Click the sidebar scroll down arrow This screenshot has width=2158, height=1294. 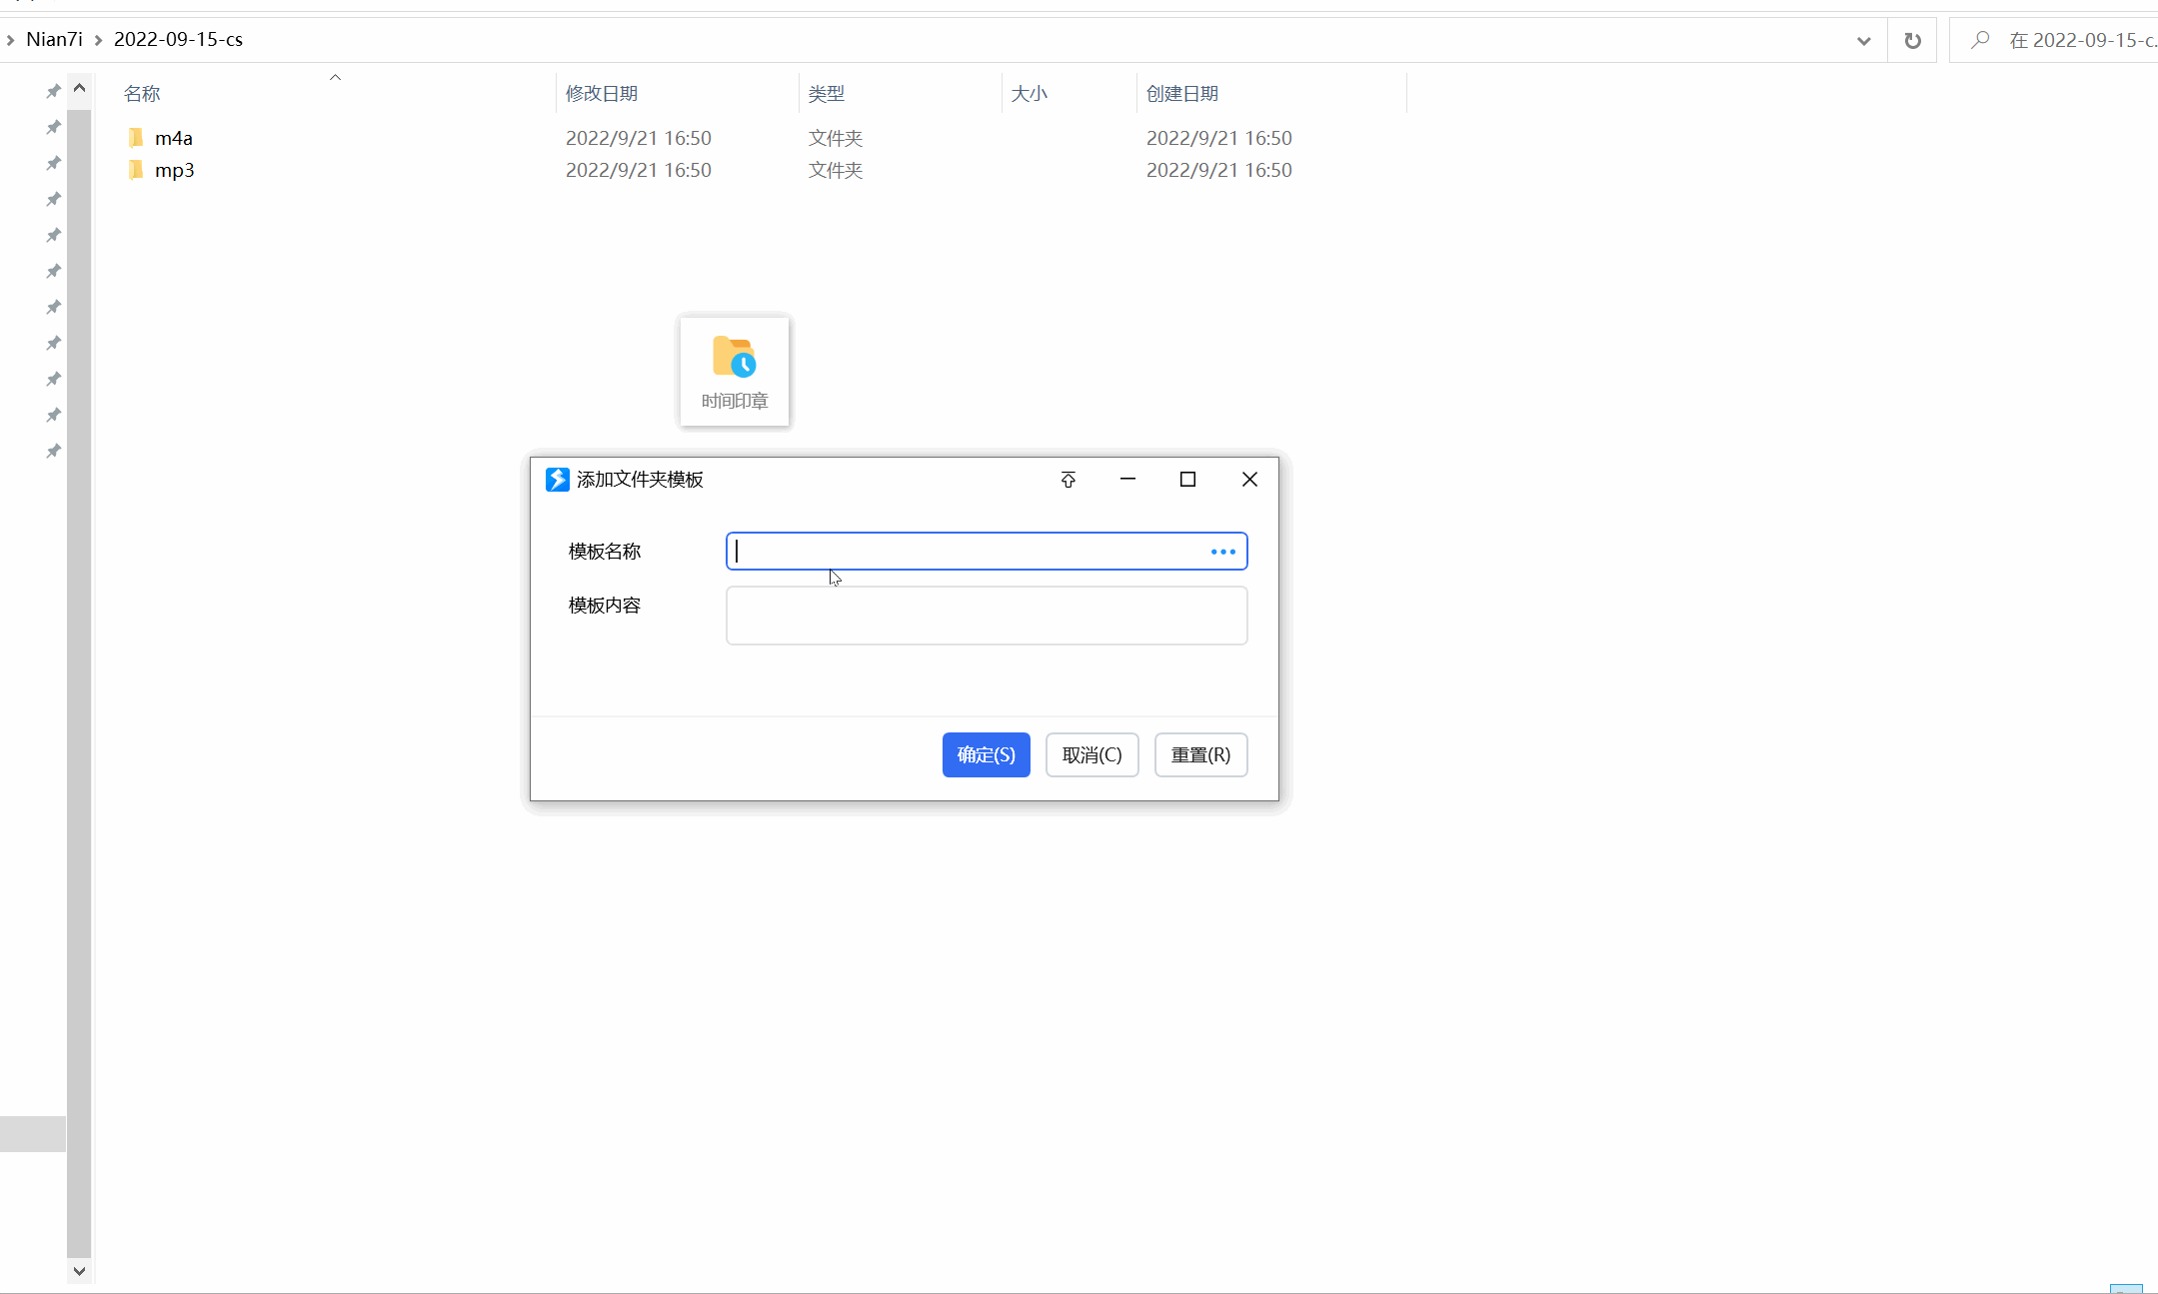coord(79,1271)
